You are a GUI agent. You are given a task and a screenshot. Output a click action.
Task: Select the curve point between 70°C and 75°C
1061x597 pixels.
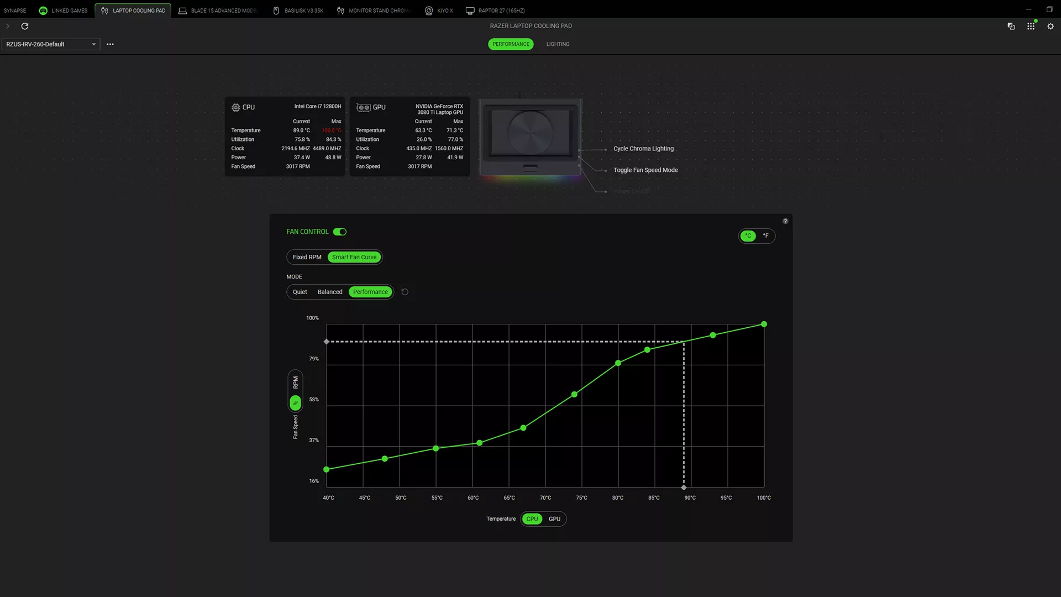click(574, 395)
